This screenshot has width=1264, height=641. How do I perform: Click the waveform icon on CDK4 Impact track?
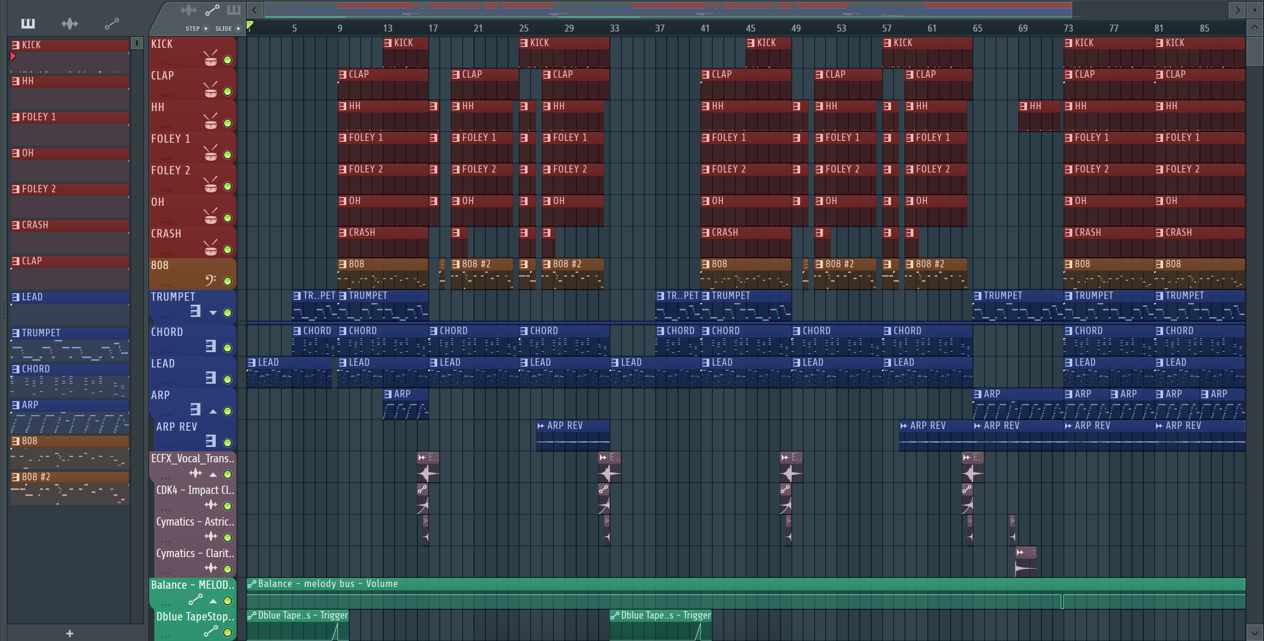pos(211,504)
